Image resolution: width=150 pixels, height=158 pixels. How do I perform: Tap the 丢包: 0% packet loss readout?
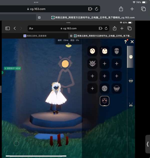[75, 40]
